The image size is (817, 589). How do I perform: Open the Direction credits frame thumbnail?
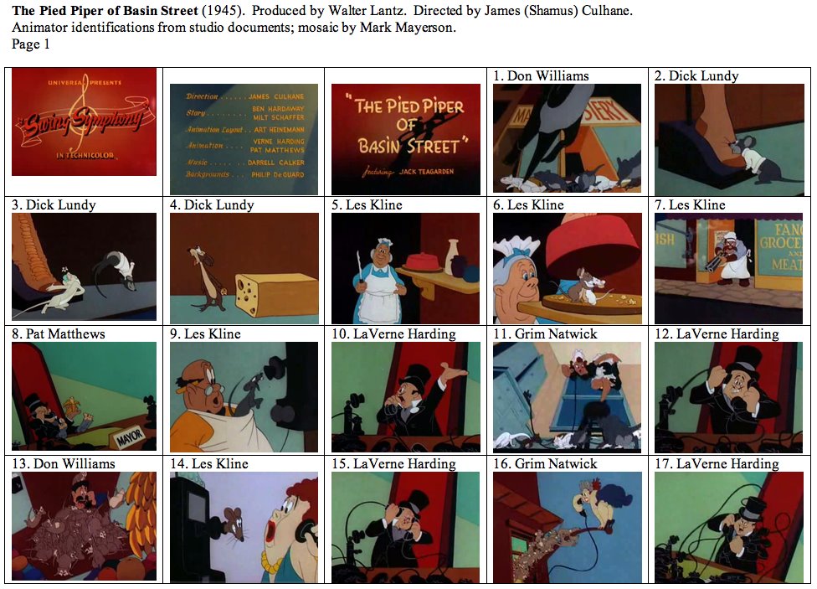point(244,139)
